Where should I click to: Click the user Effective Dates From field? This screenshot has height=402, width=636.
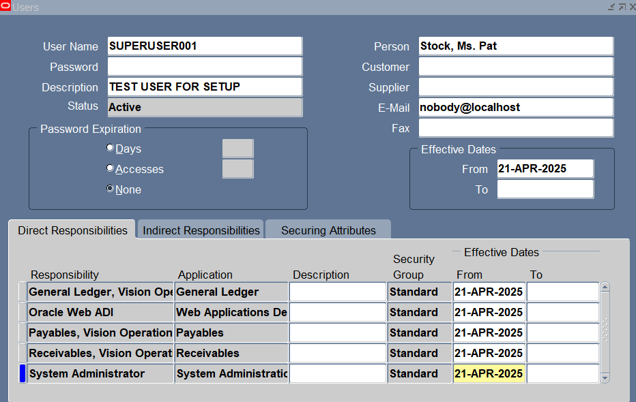point(545,168)
